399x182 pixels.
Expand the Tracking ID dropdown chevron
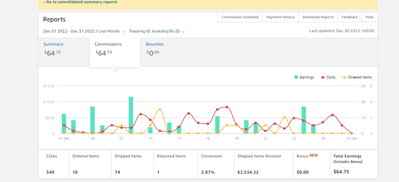point(183,32)
